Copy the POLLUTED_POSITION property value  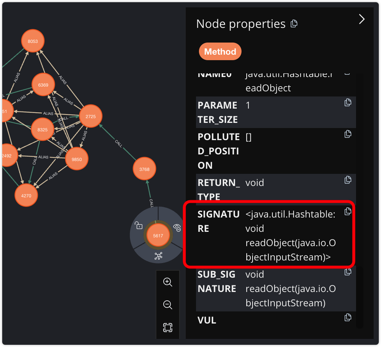[348, 134]
